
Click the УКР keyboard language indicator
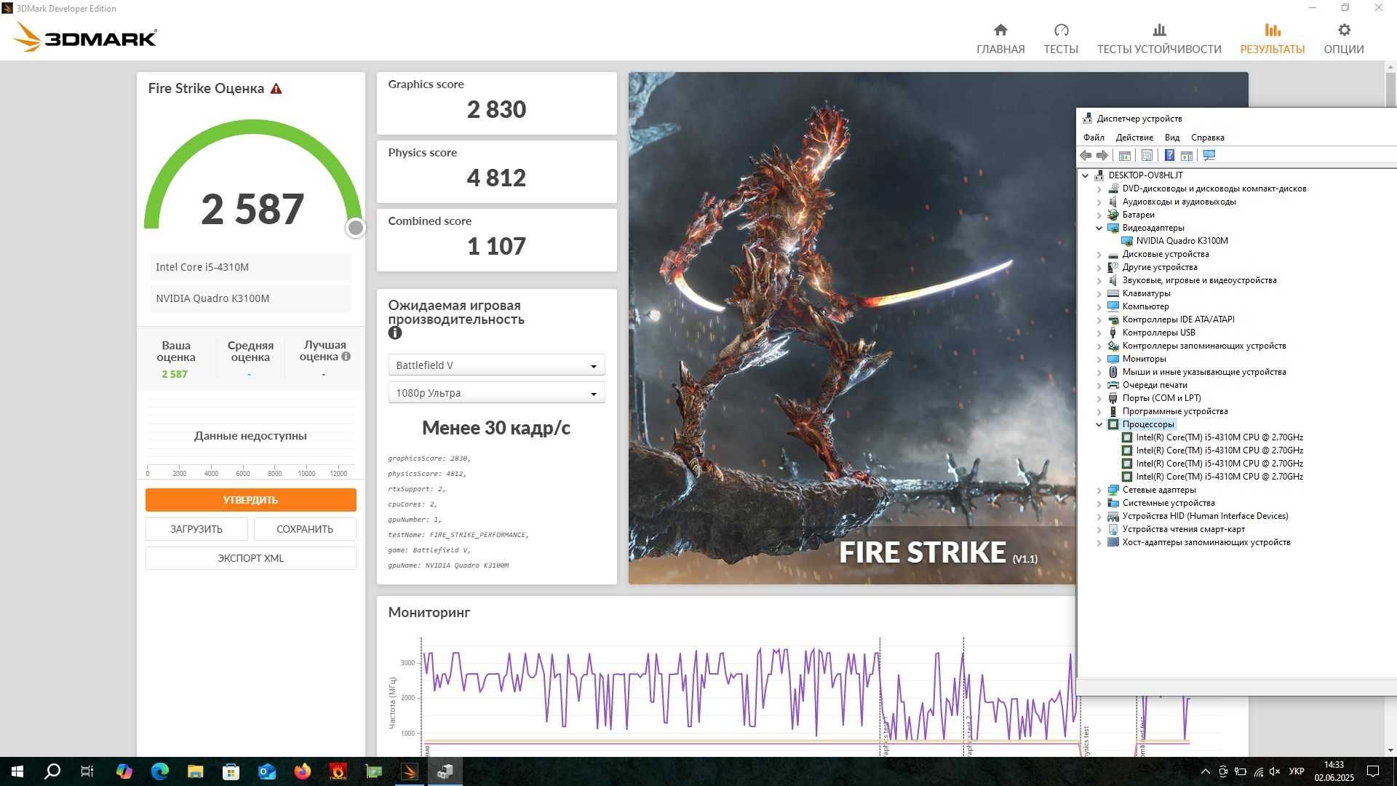[x=1297, y=771]
